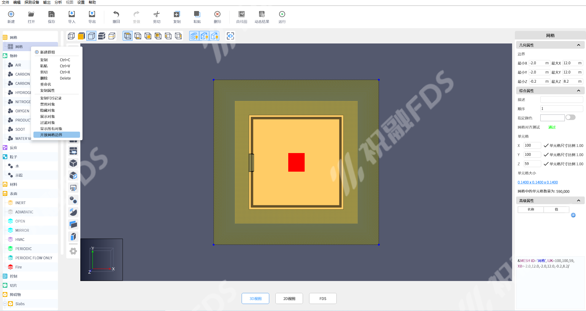
Task: Select the front-face view cube icon
Action: coord(148,36)
